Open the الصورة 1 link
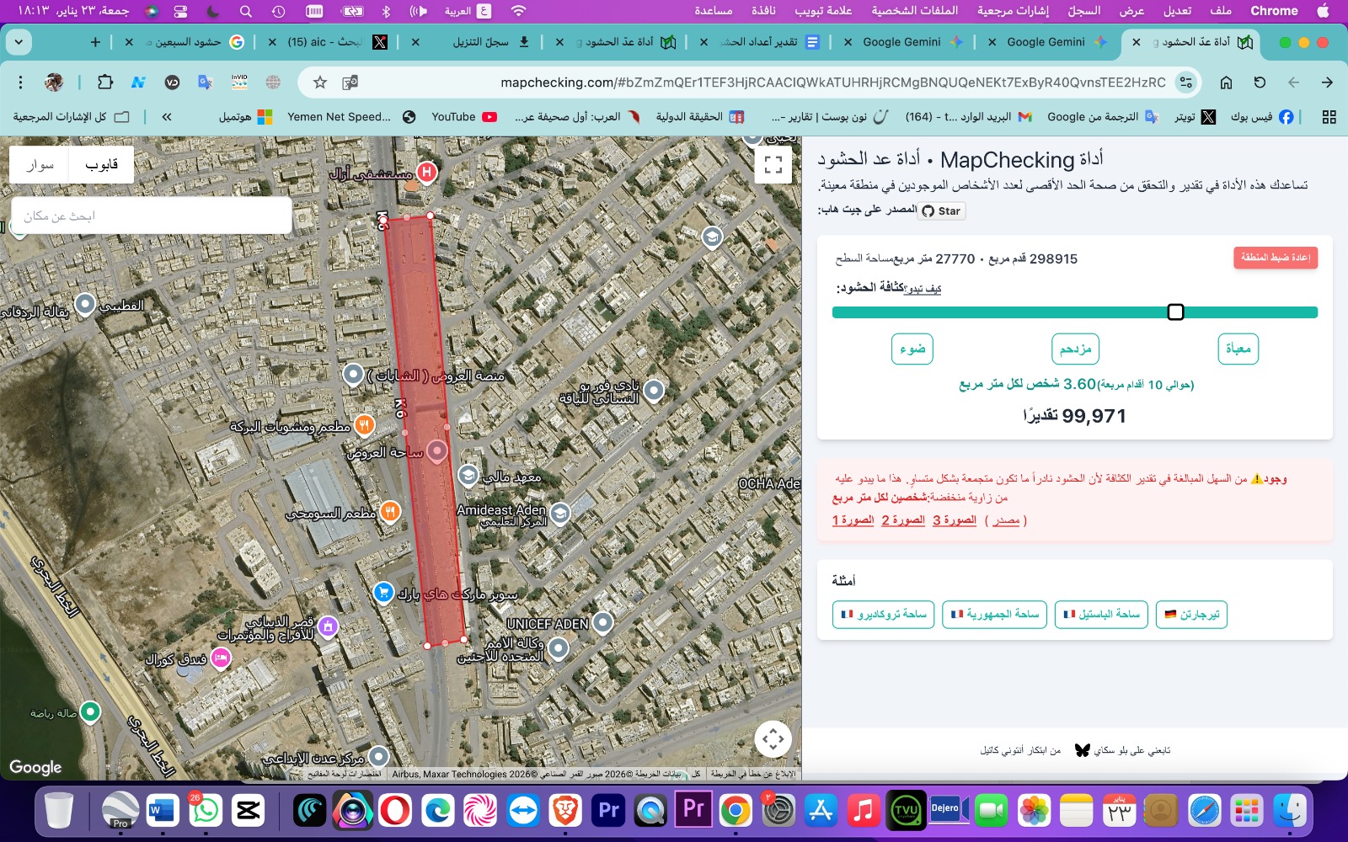 (853, 520)
